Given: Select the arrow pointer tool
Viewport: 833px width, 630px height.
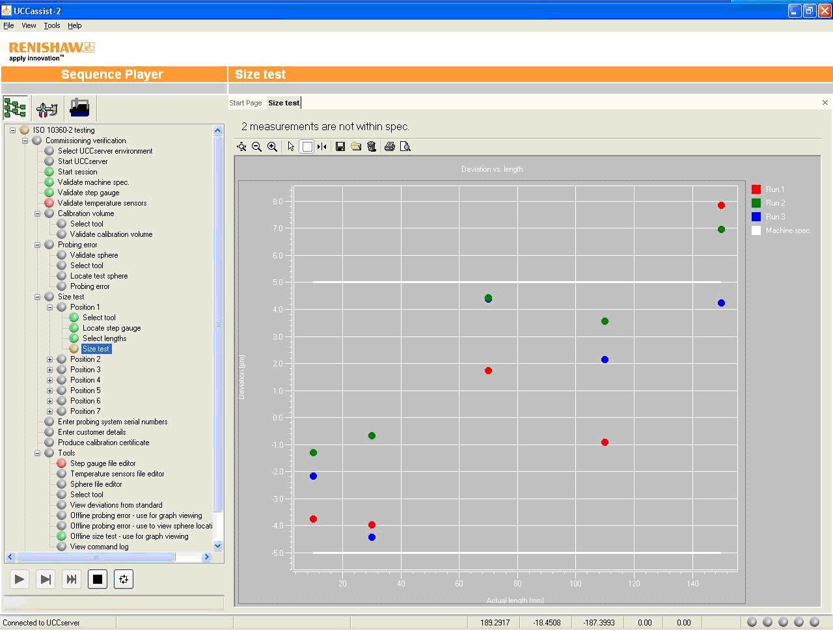Looking at the screenshot, I should coord(291,147).
